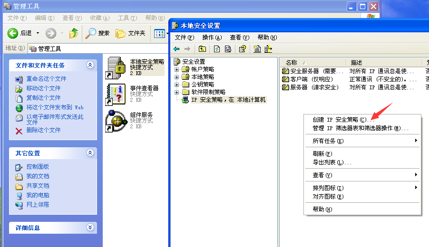This screenshot has width=429, height=247.
Task: Click the back arrow in the security settings toolbar
Action: pos(176,48)
